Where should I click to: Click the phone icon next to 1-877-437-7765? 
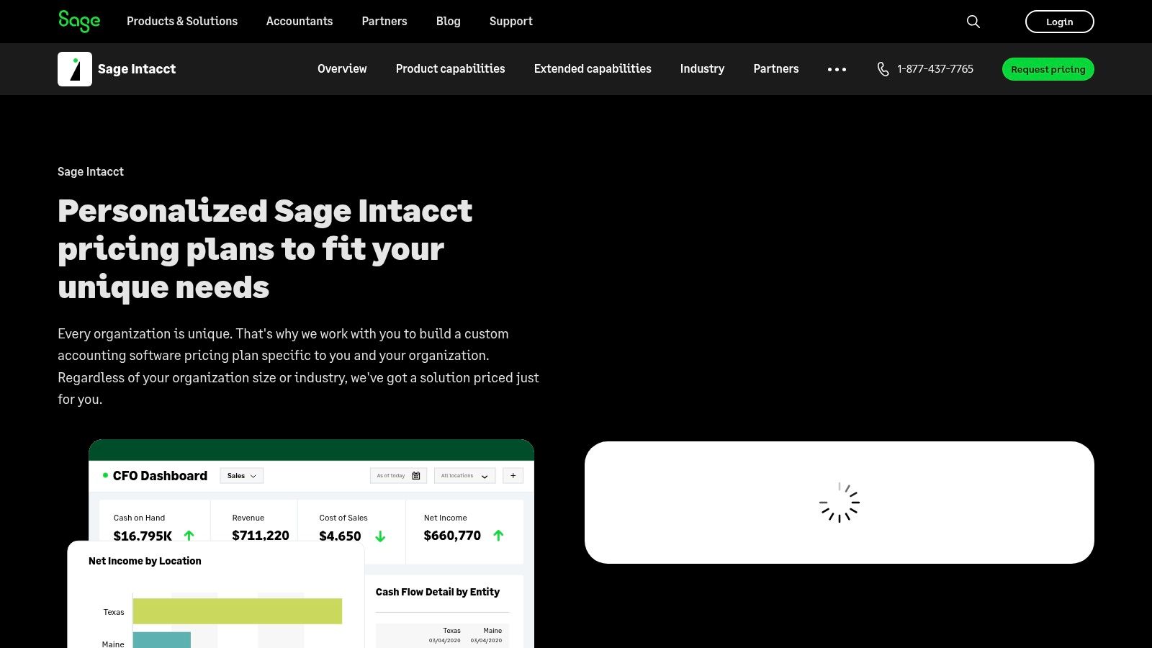pyautogui.click(x=882, y=69)
